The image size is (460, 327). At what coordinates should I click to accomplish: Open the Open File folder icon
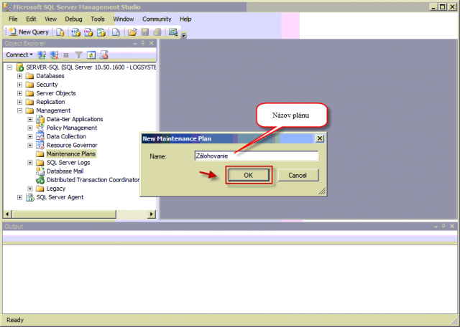132,32
